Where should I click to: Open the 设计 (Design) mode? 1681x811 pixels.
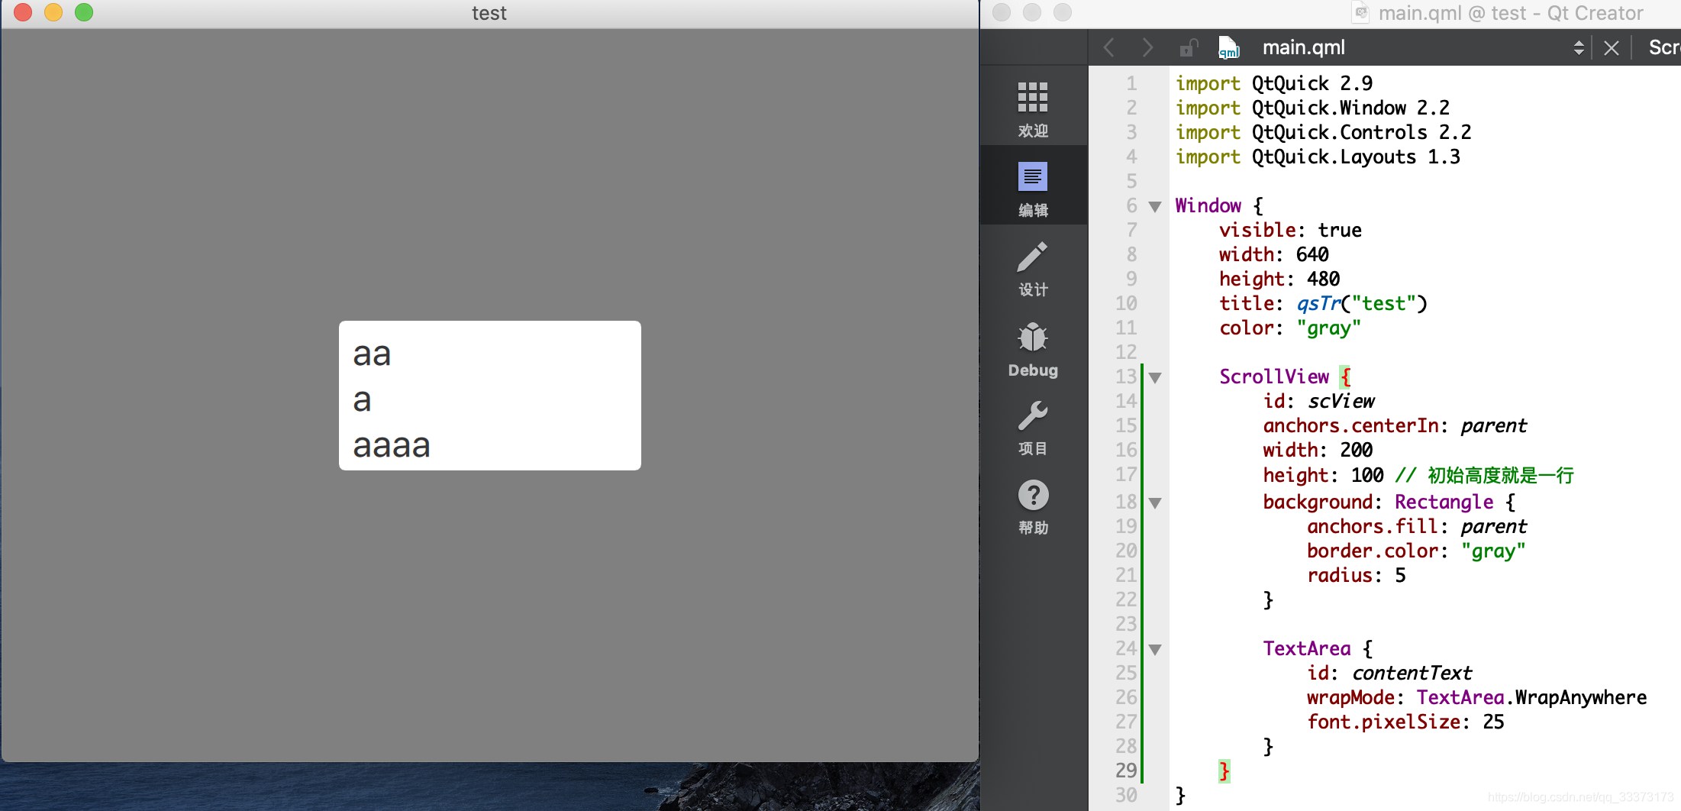point(1033,266)
